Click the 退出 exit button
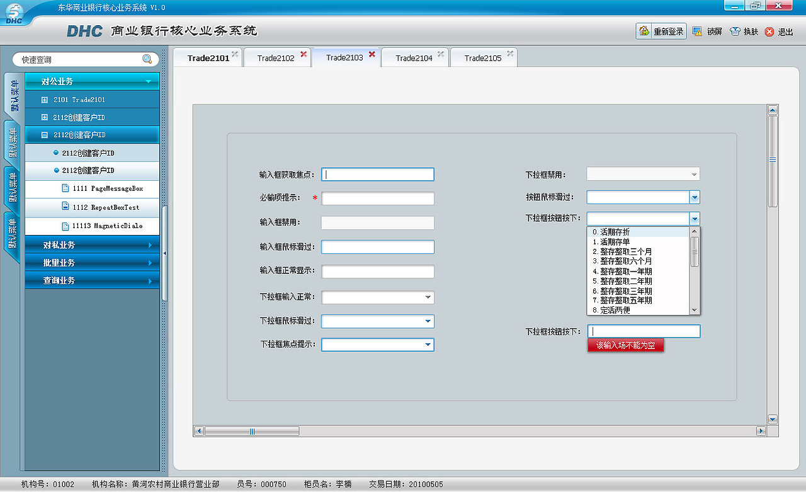 pyautogui.click(x=779, y=31)
